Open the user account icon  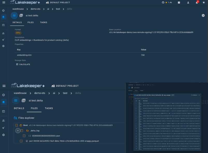(188, 3)
